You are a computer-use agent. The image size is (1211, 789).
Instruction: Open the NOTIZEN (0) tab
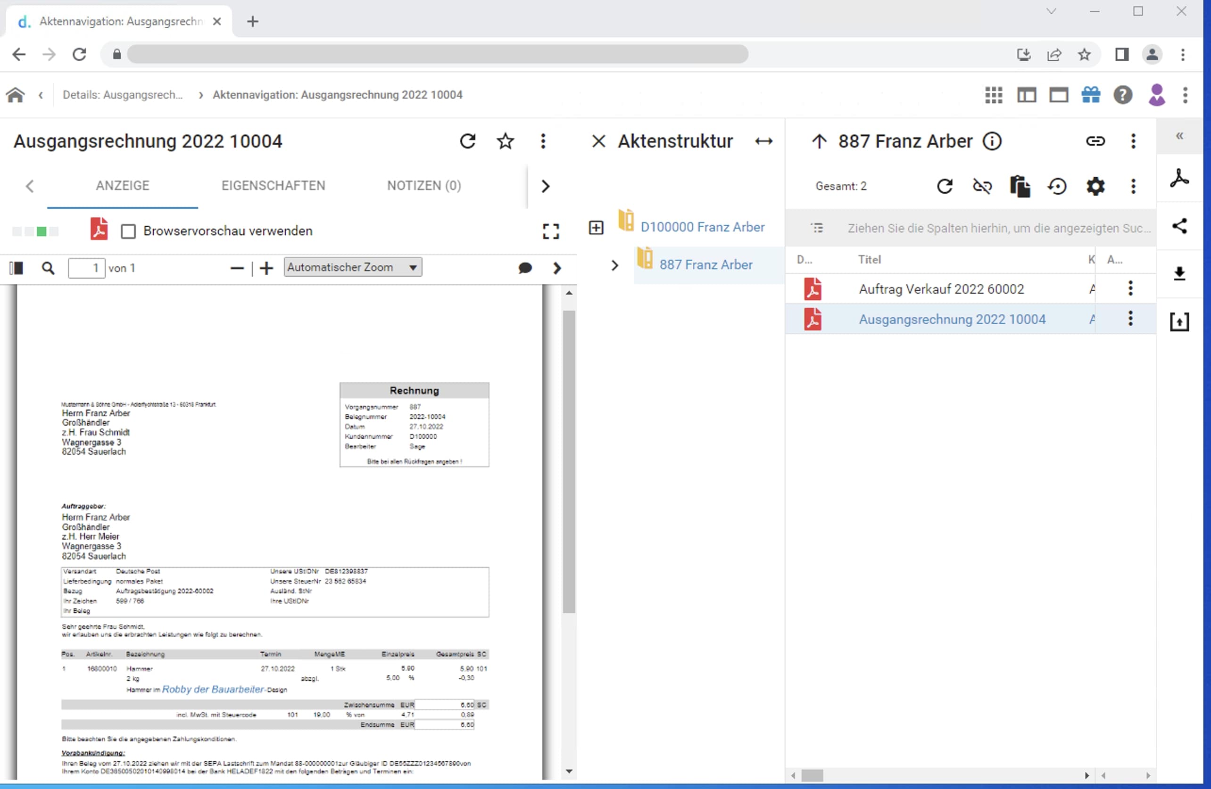[424, 186]
